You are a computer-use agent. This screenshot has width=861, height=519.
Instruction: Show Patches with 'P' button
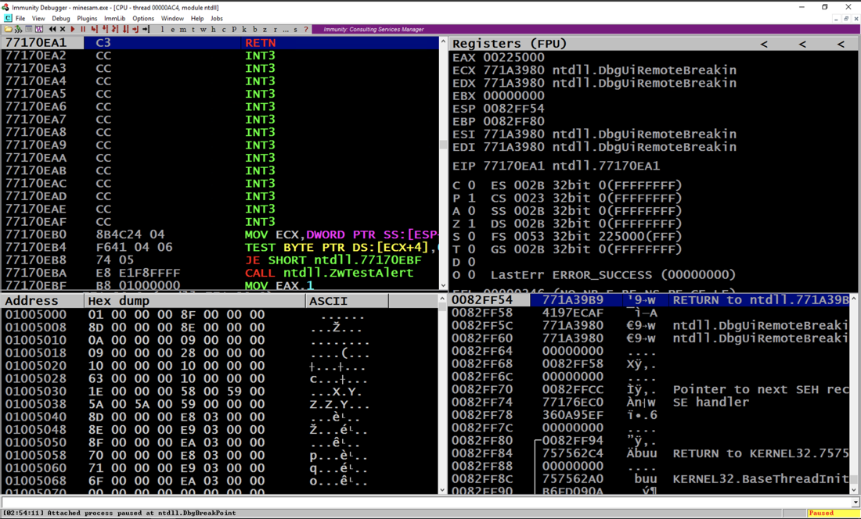[x=234, y=29]
